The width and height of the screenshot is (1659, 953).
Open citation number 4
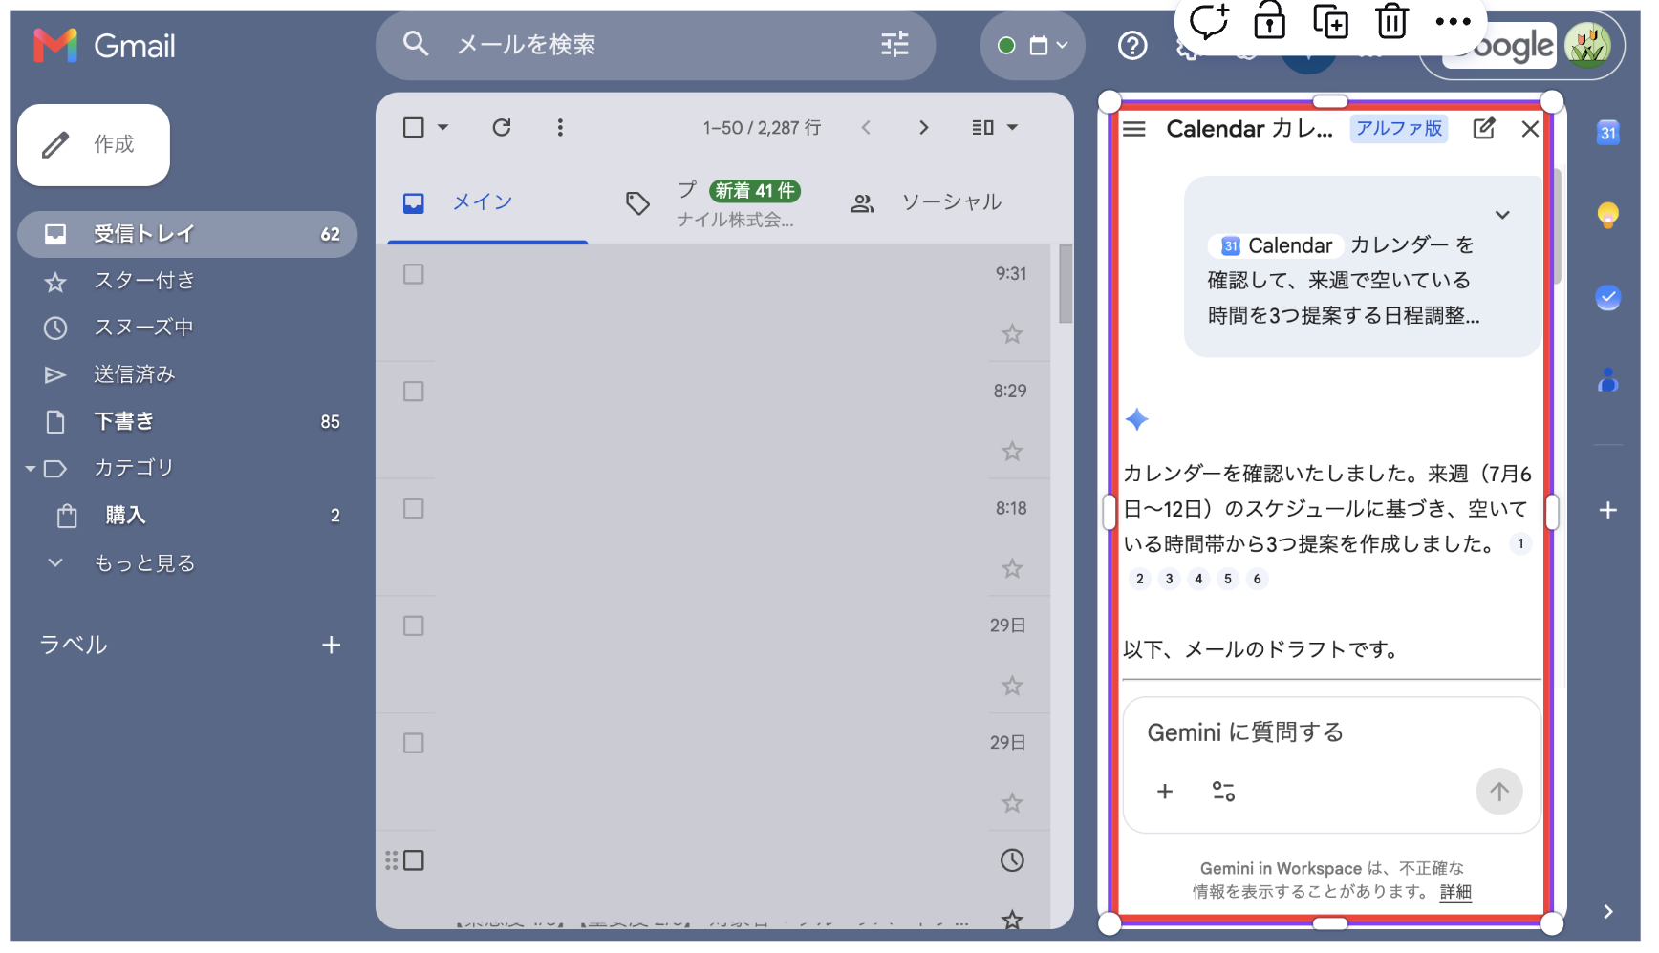[1198, 580]
